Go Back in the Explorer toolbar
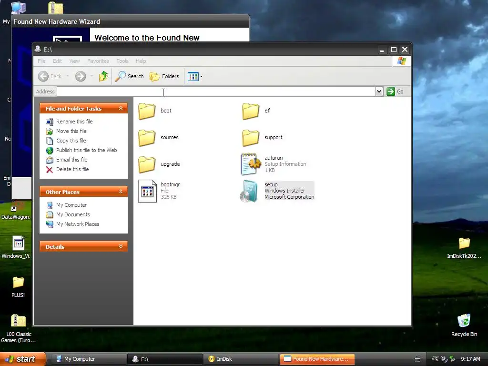 point(50,76)
